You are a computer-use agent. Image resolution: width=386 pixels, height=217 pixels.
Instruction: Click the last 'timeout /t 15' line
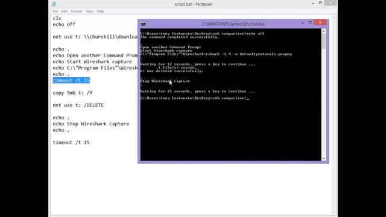71,142
